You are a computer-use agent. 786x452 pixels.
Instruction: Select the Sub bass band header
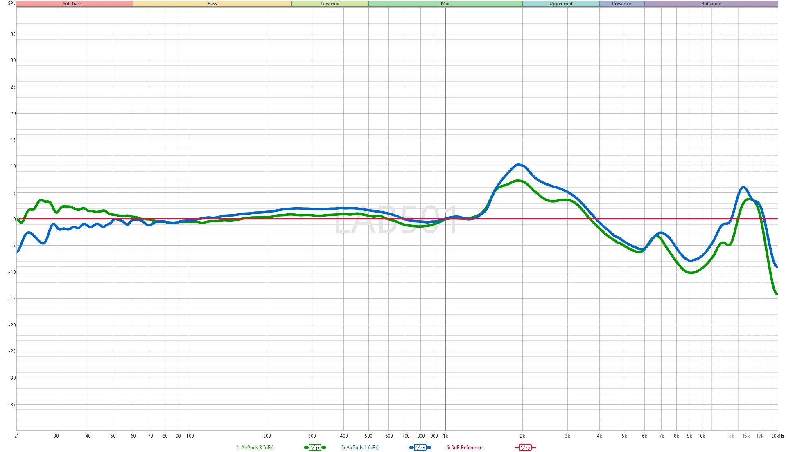pos(72,4)
